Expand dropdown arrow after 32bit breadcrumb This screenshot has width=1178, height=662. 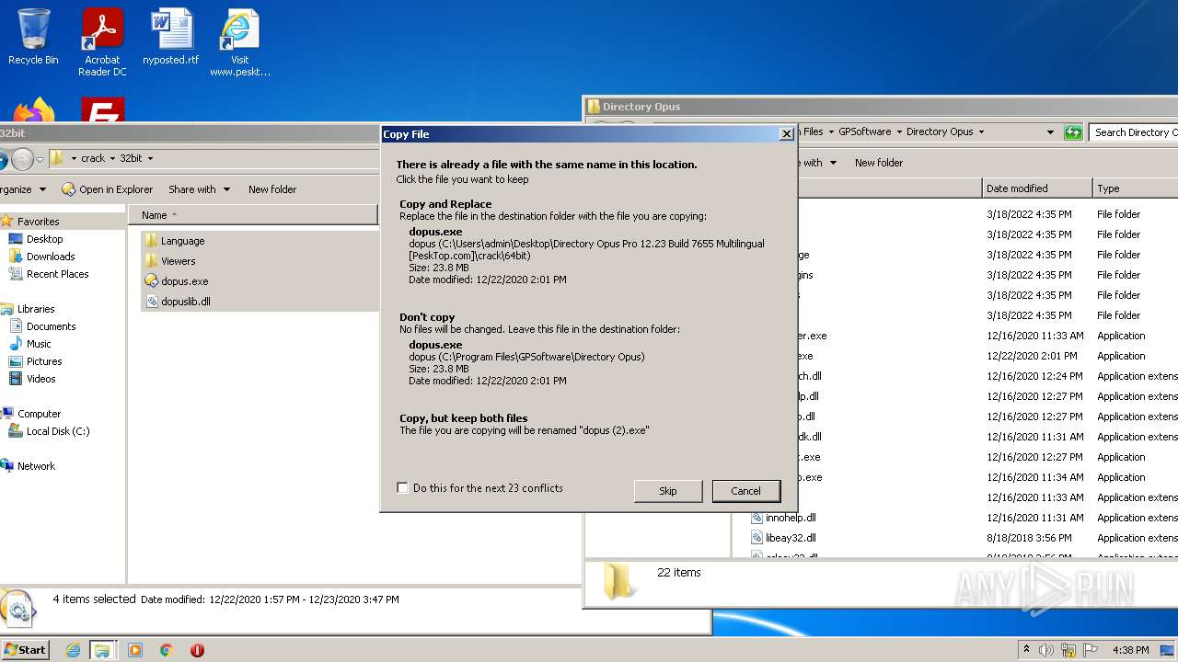click(150, 158)
